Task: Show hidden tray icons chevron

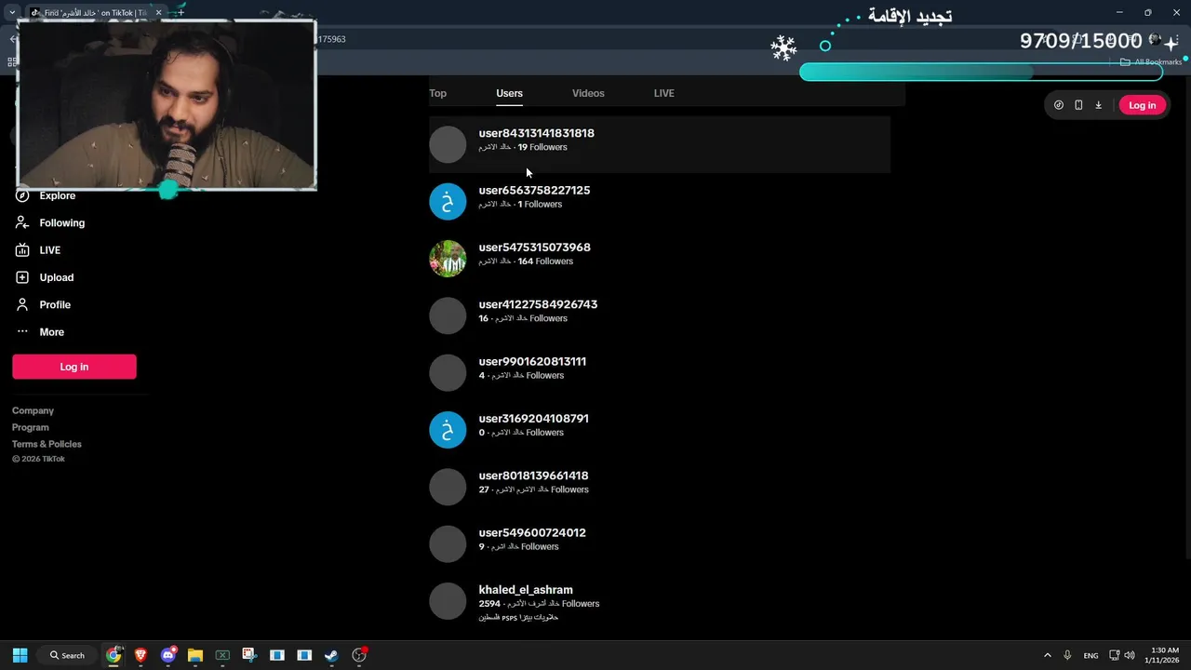Action: coord(1047,655)
